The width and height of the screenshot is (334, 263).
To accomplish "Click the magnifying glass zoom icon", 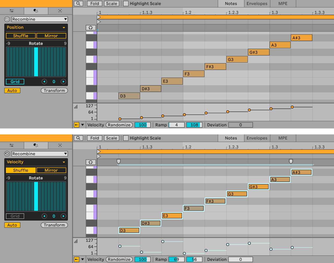I will (x=78, y=3).
